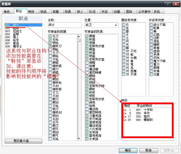Cycle element efficiency for 炎
The width and height of the screenshot is (181, 154).
[x=124, y=25]
